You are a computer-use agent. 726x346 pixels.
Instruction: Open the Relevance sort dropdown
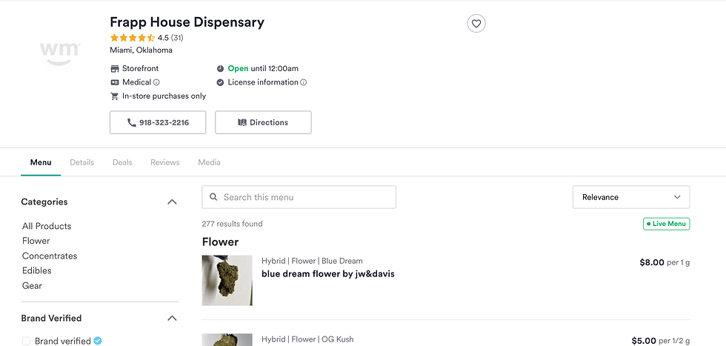click(x=630, y=197)
